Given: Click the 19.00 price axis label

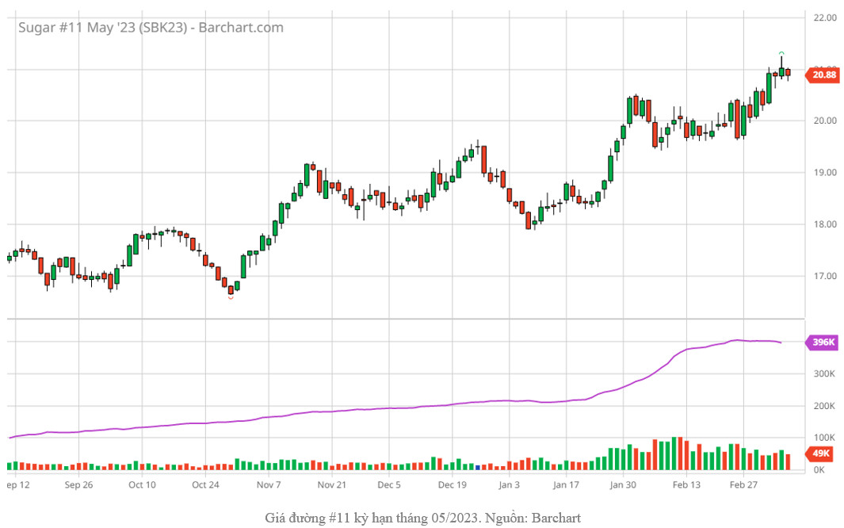Looking at the screenshot, I should [x=825, y=173].
